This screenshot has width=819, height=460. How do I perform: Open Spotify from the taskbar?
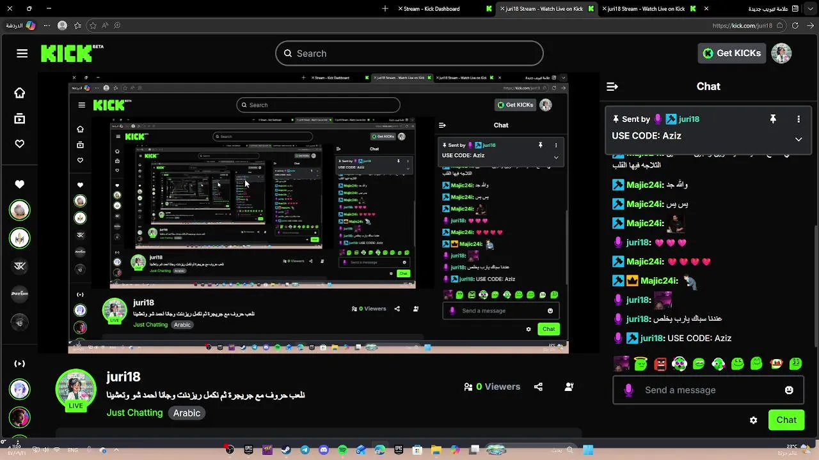pyautogui.click(x=342, y=450)
